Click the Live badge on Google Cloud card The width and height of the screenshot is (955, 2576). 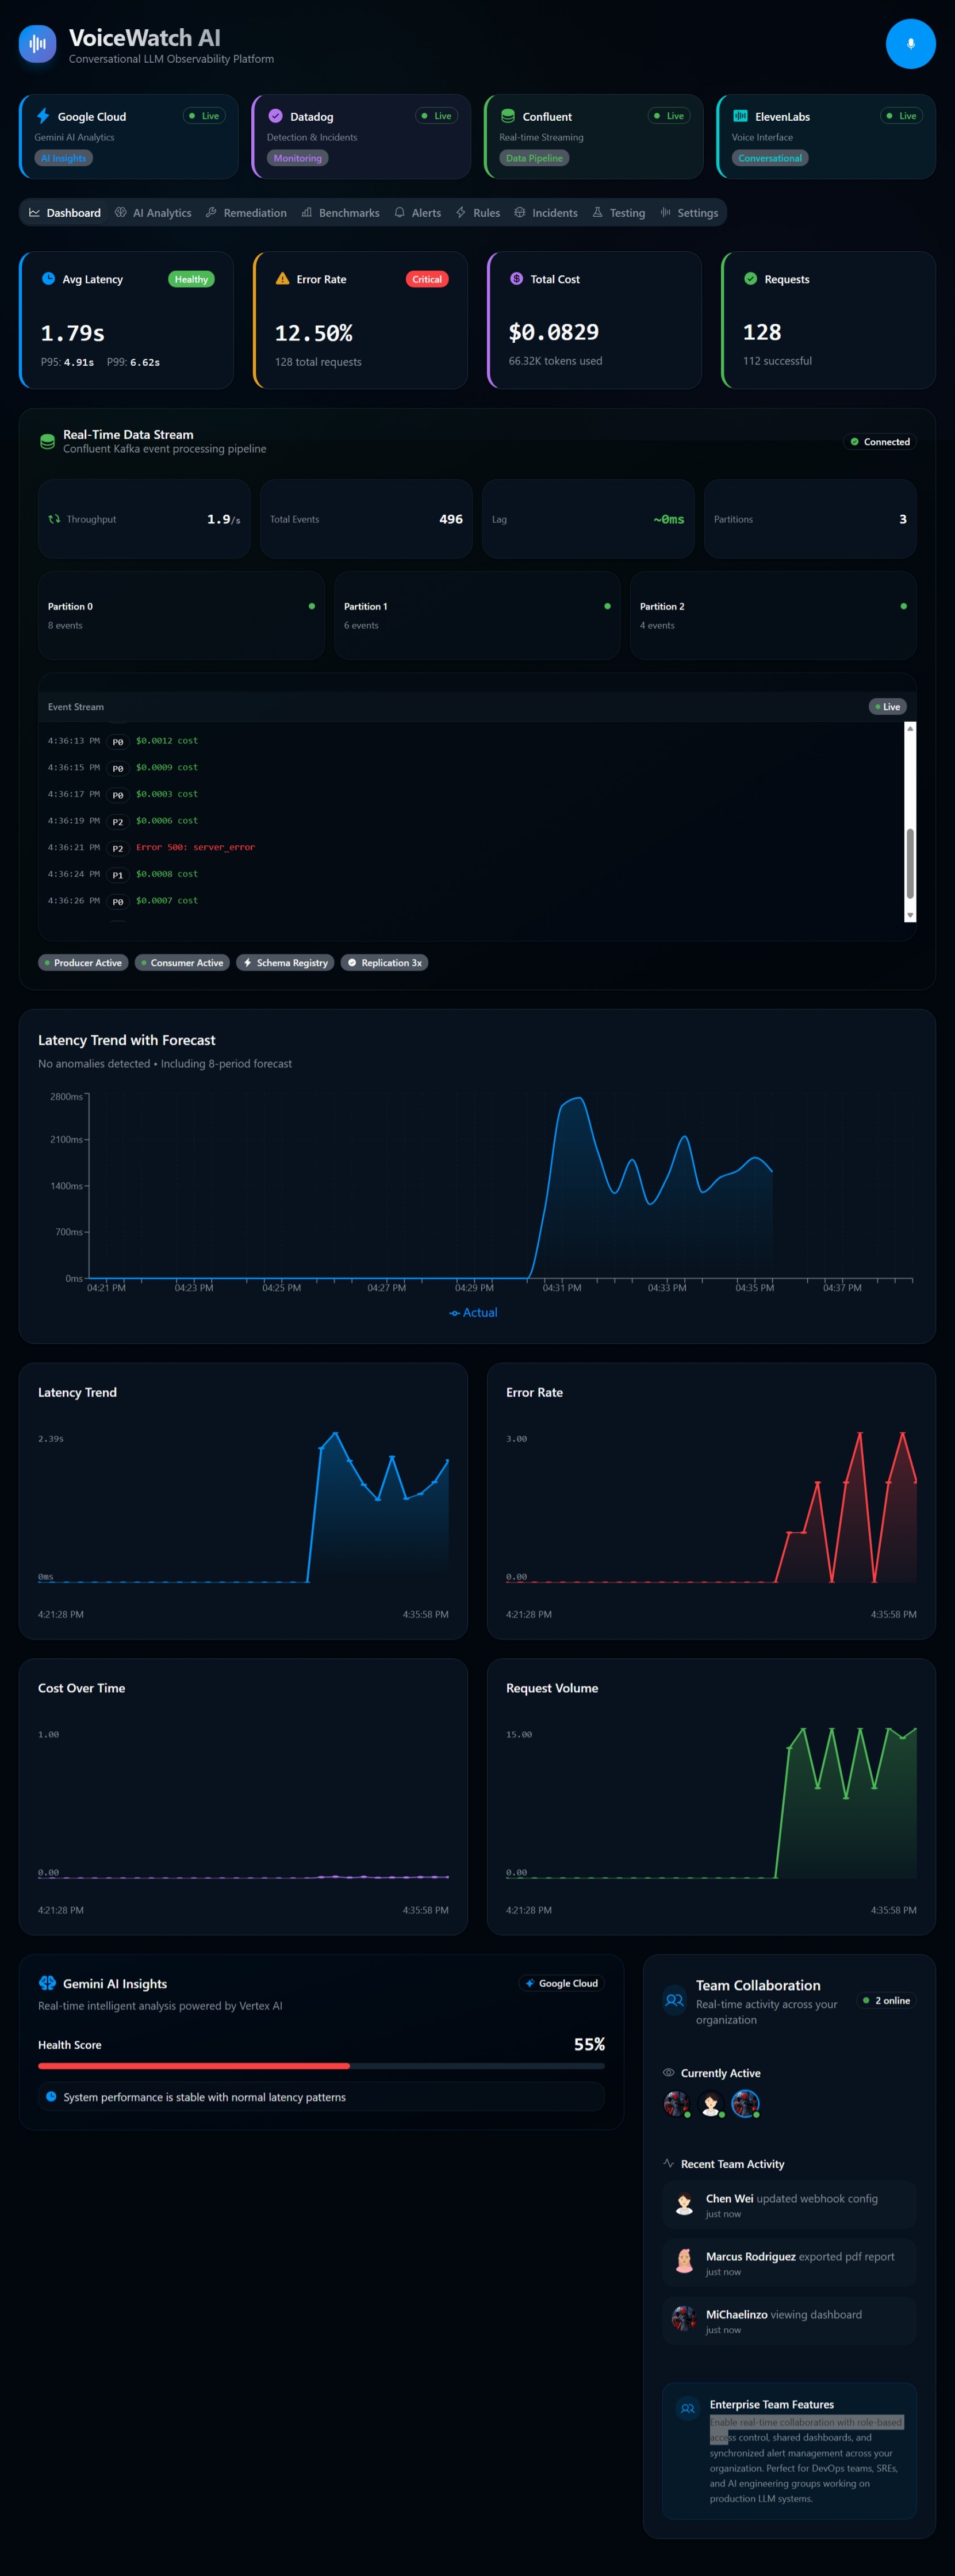(205, 116)
